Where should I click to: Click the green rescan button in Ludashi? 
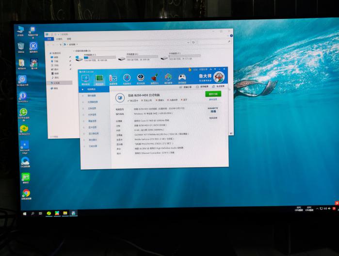[213, 94]
